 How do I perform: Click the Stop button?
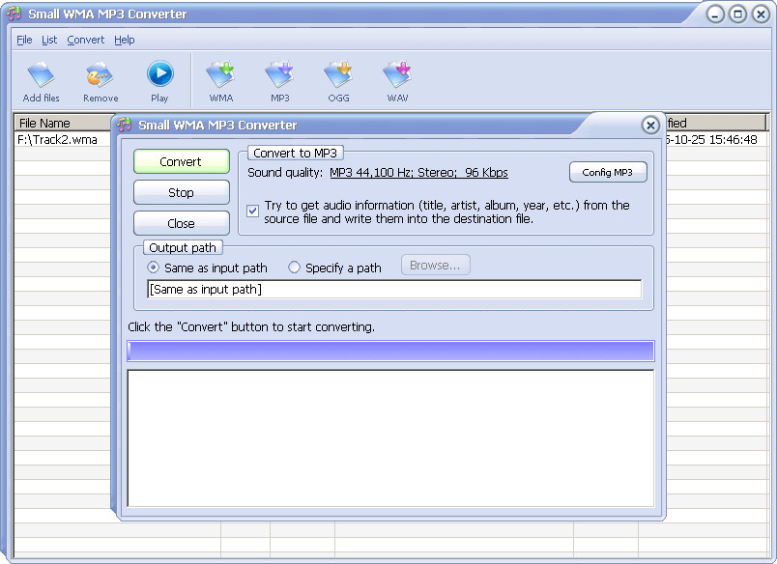tap(182, 192)
